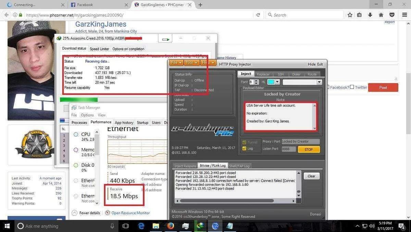Select the Download status tab
This screenshot has width=411, height=232.
74,49
